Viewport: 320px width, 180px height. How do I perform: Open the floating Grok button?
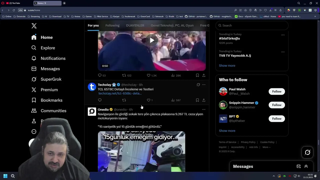307,152
